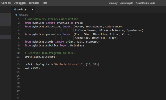
Task: Click the word Button on line 5
Action: click(x=114, y=34)
